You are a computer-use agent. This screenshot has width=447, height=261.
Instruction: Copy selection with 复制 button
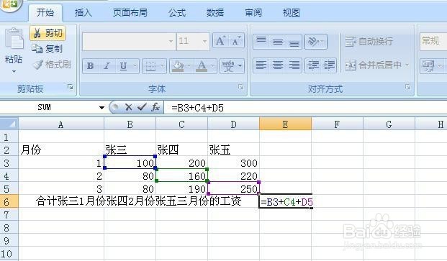pos(47,49)
